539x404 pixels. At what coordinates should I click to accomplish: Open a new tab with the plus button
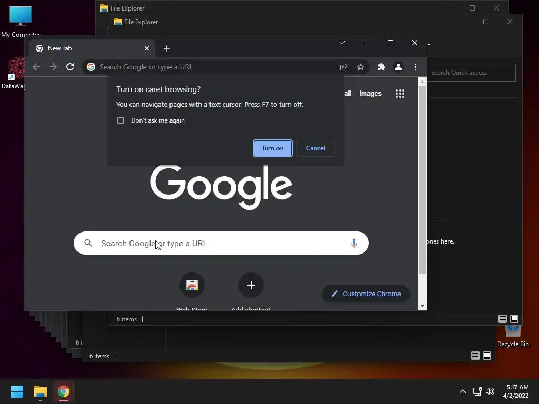tap(167, 48)
